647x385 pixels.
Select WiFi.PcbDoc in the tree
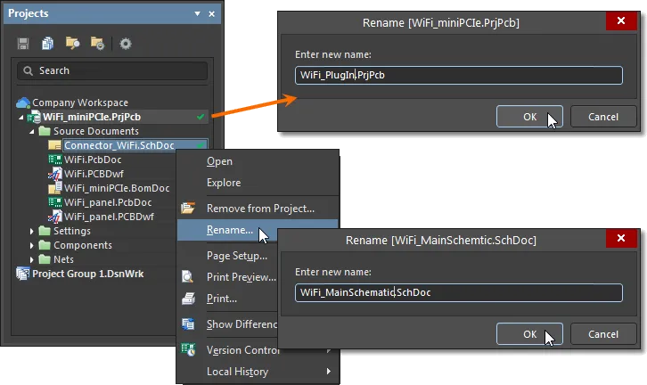click(93, 160)
